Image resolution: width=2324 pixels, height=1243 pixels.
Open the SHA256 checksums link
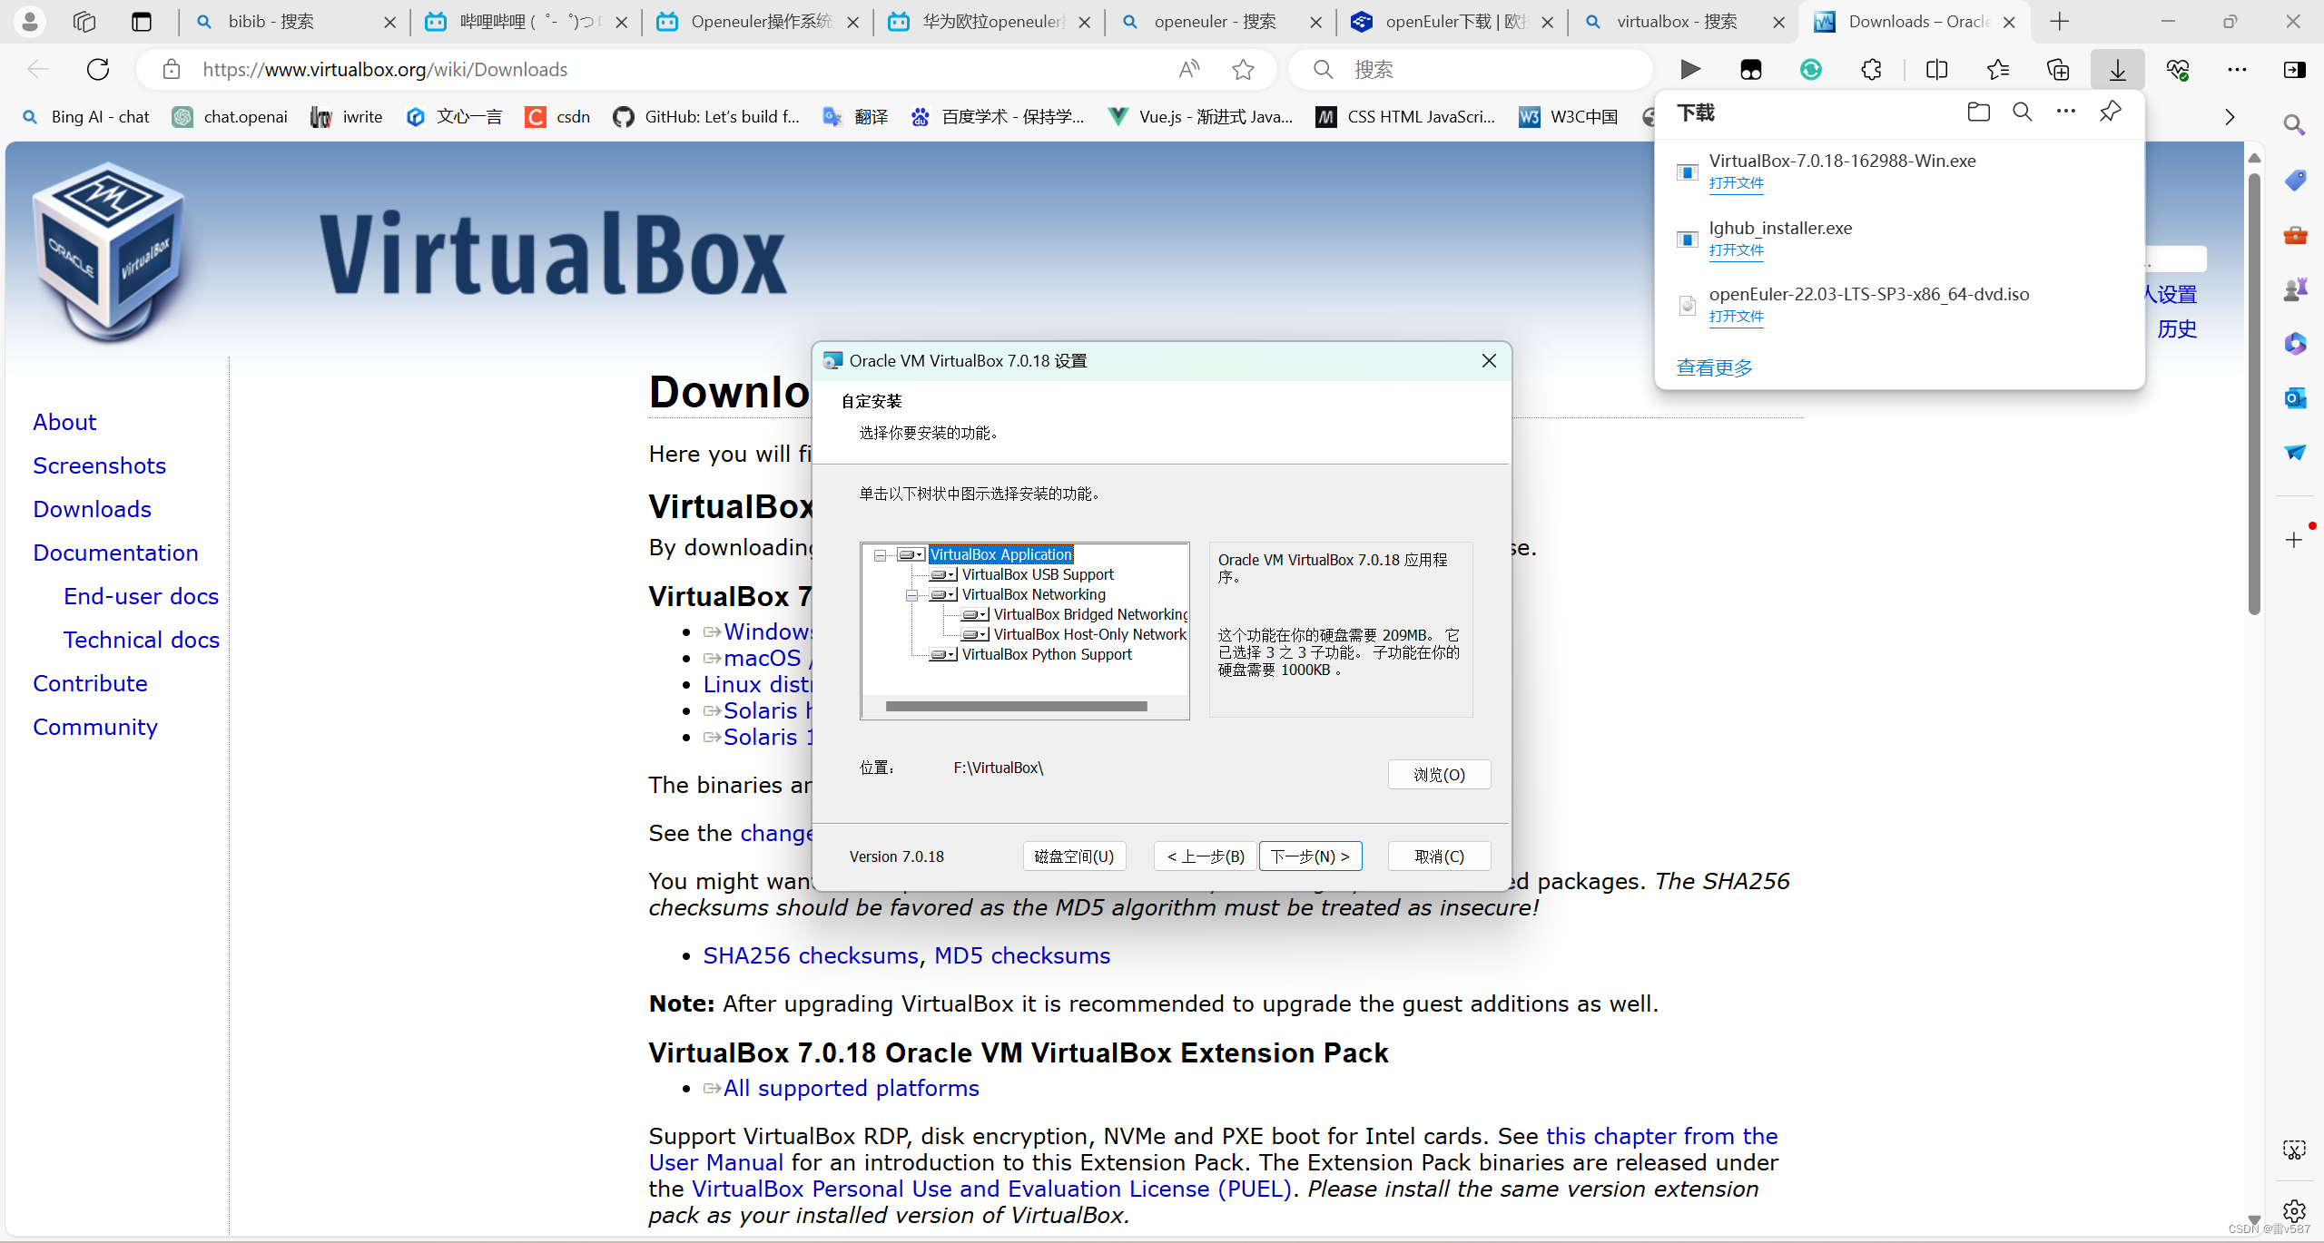808,954
